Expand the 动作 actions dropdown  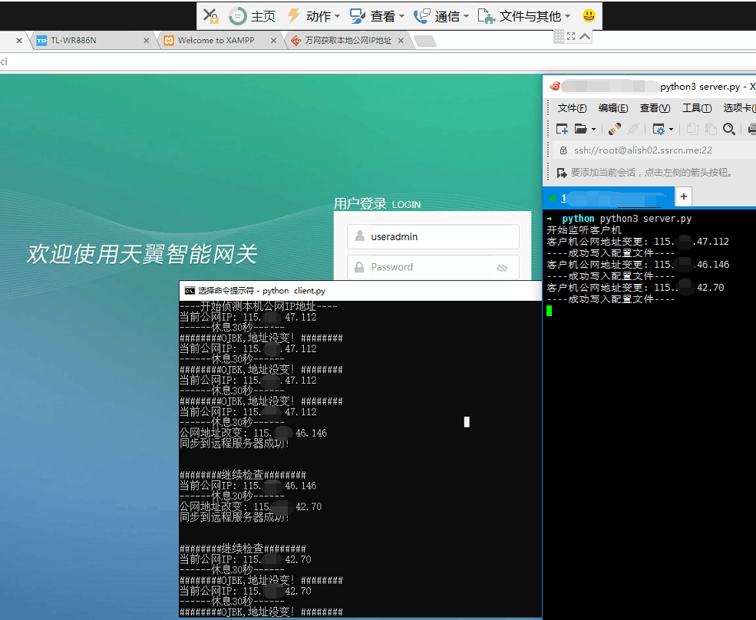pos(313,16)
